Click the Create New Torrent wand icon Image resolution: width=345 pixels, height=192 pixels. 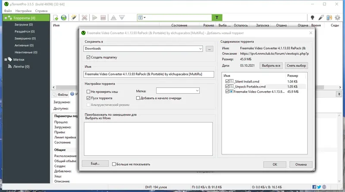click(x=74, y=18)
